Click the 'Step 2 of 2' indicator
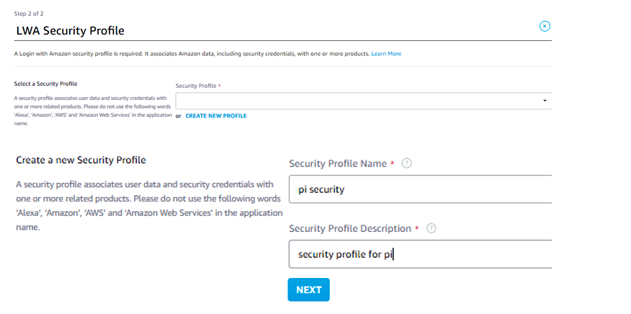The image size is (631, 314). (x=30, y=14)
